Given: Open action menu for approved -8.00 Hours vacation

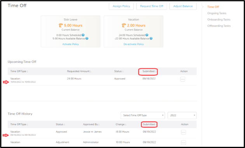Looking at the screenshot, I should pyautogui.click(x=183, y=132).
